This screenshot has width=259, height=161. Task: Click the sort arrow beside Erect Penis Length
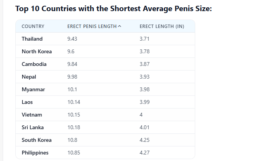(x=120, y=26)
